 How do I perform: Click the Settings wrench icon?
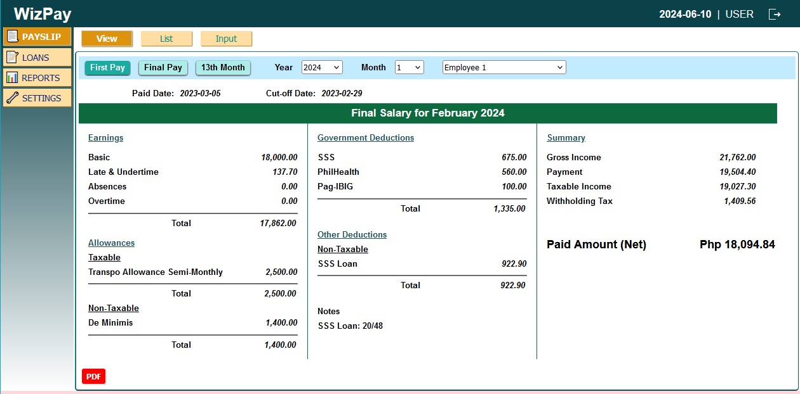(x=12, y=98)
